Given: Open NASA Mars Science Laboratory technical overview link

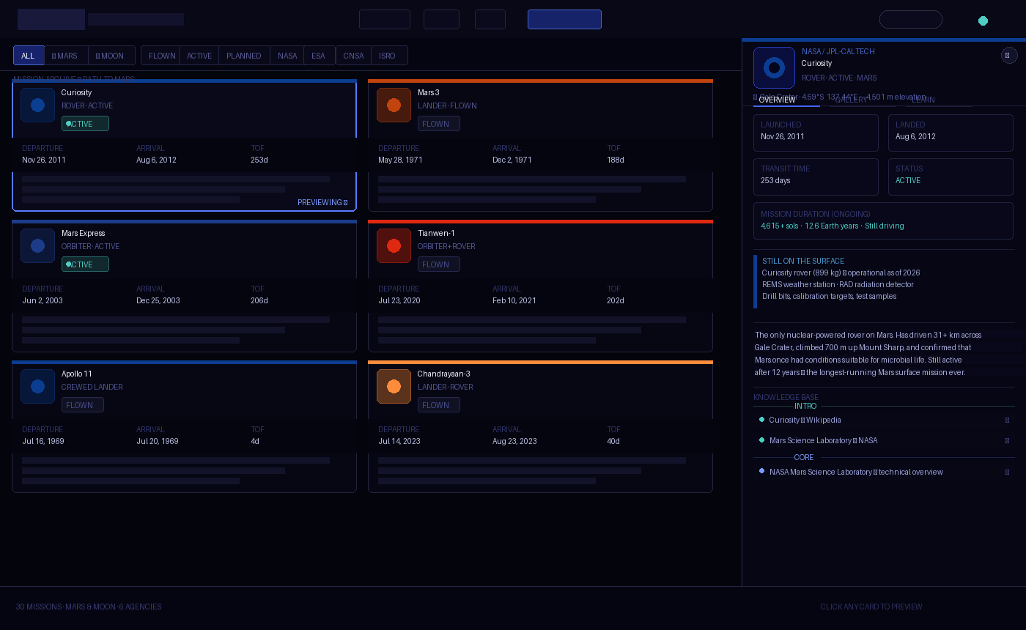Looking at the screenshot, I should click(x=856, y=472).
